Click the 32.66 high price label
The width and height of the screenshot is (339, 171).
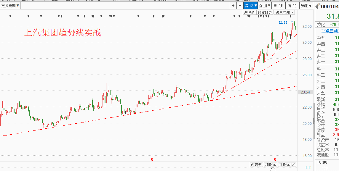click(283, 22)
